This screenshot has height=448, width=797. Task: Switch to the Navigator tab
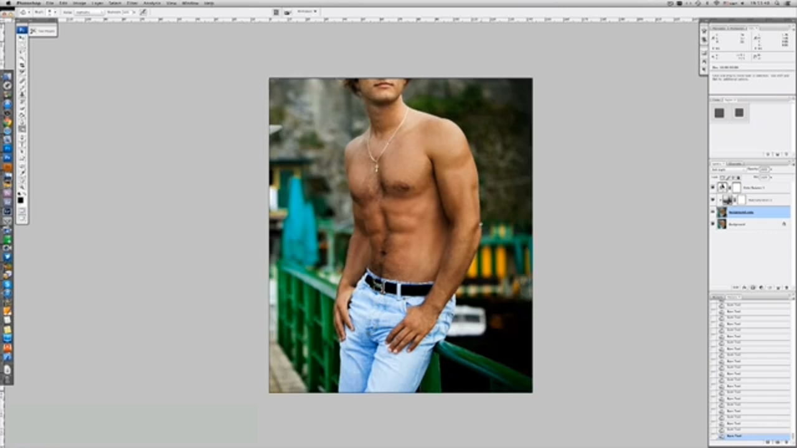(719, 28)
